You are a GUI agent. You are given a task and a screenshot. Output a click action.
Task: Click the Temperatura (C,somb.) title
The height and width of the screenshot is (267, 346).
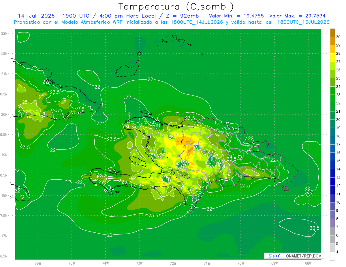point(176,7)
